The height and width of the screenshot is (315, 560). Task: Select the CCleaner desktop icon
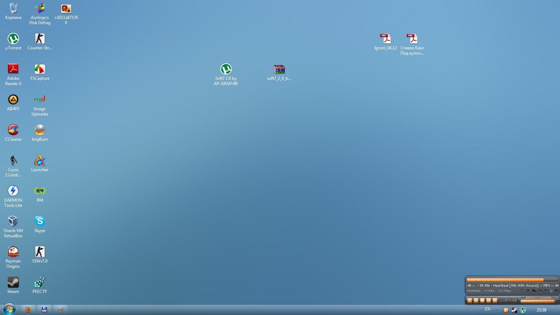pos(13,130)
